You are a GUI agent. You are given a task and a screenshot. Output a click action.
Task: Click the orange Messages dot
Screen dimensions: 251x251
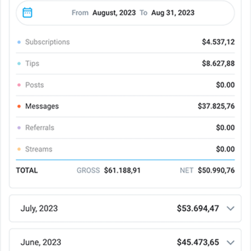tap(19, 106)
